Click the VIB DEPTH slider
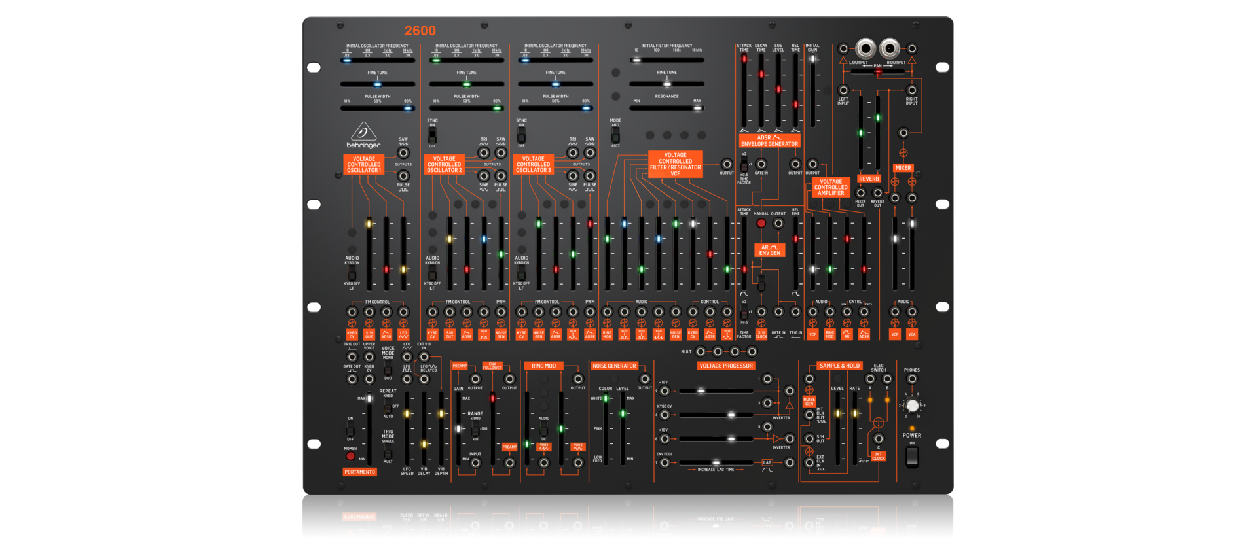1257x556 pixels. point(441,428)
